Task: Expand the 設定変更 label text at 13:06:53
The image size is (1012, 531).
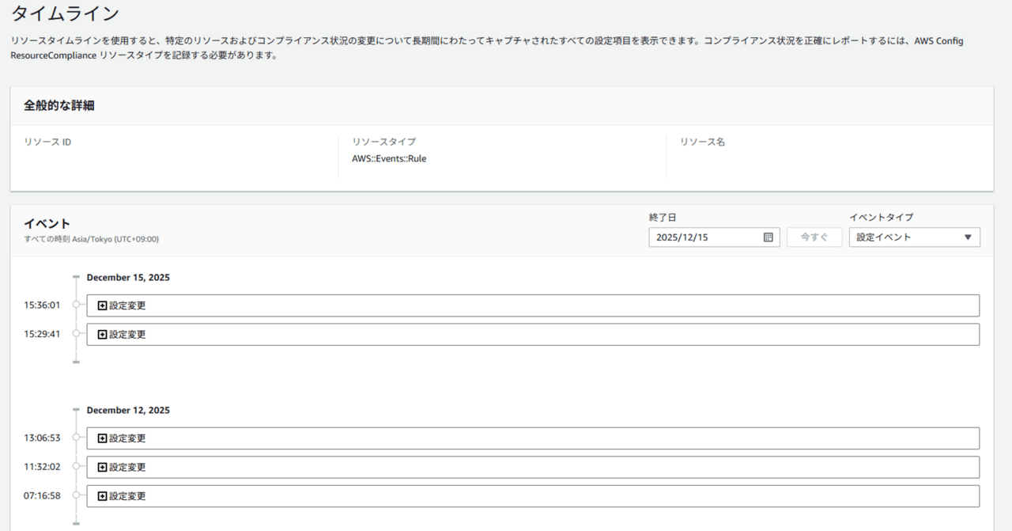Action: [127, 438]
